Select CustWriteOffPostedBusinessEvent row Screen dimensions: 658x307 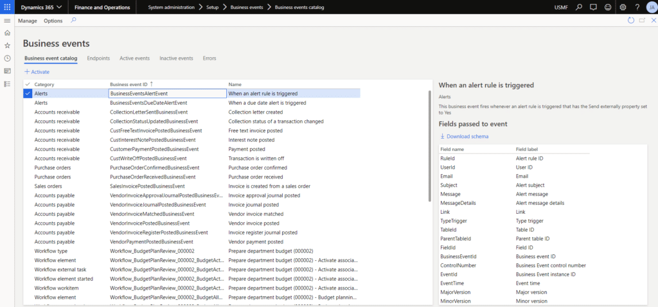click(x=191, y=158)
